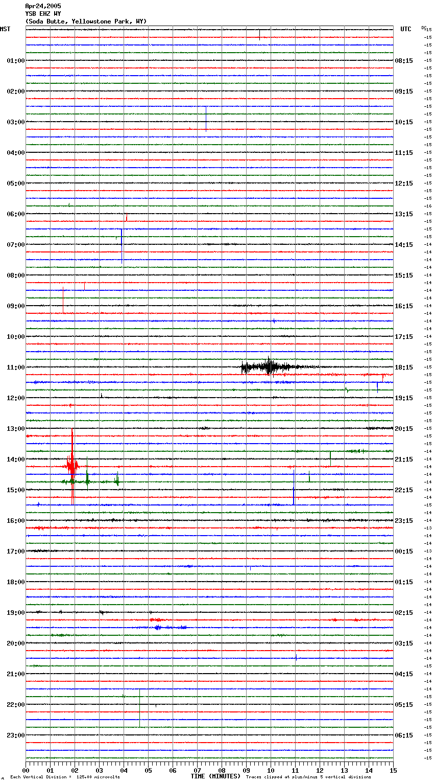
Task: Click minute 12 tick on bottom axis
Action: tap(320, 770)
